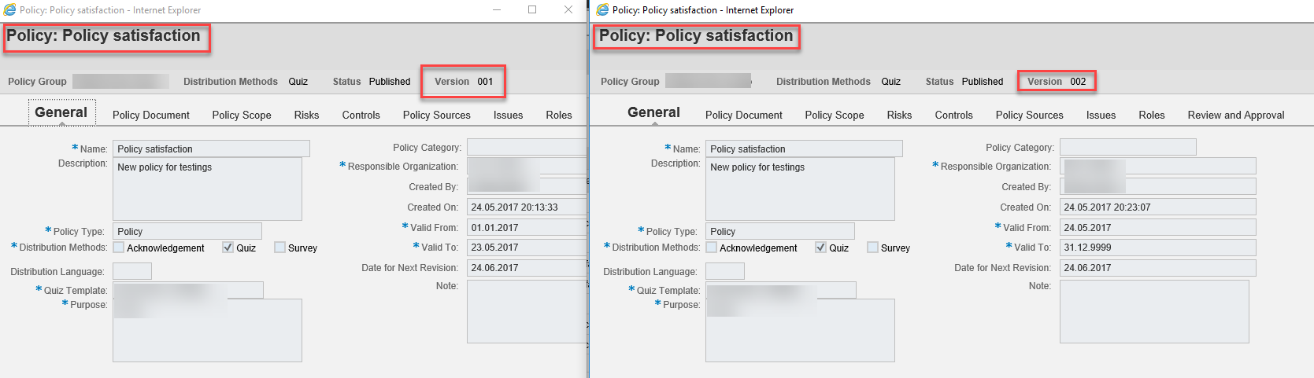Switch to Policy Document tab in left window
The height and width of the screenshot is (378, 1314).
151,115
